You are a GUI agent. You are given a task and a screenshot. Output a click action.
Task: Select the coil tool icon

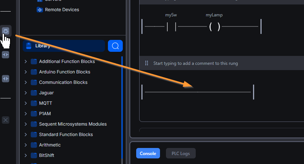coord(6,55)
